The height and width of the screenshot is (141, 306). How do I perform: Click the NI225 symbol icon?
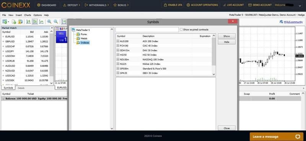118,64
